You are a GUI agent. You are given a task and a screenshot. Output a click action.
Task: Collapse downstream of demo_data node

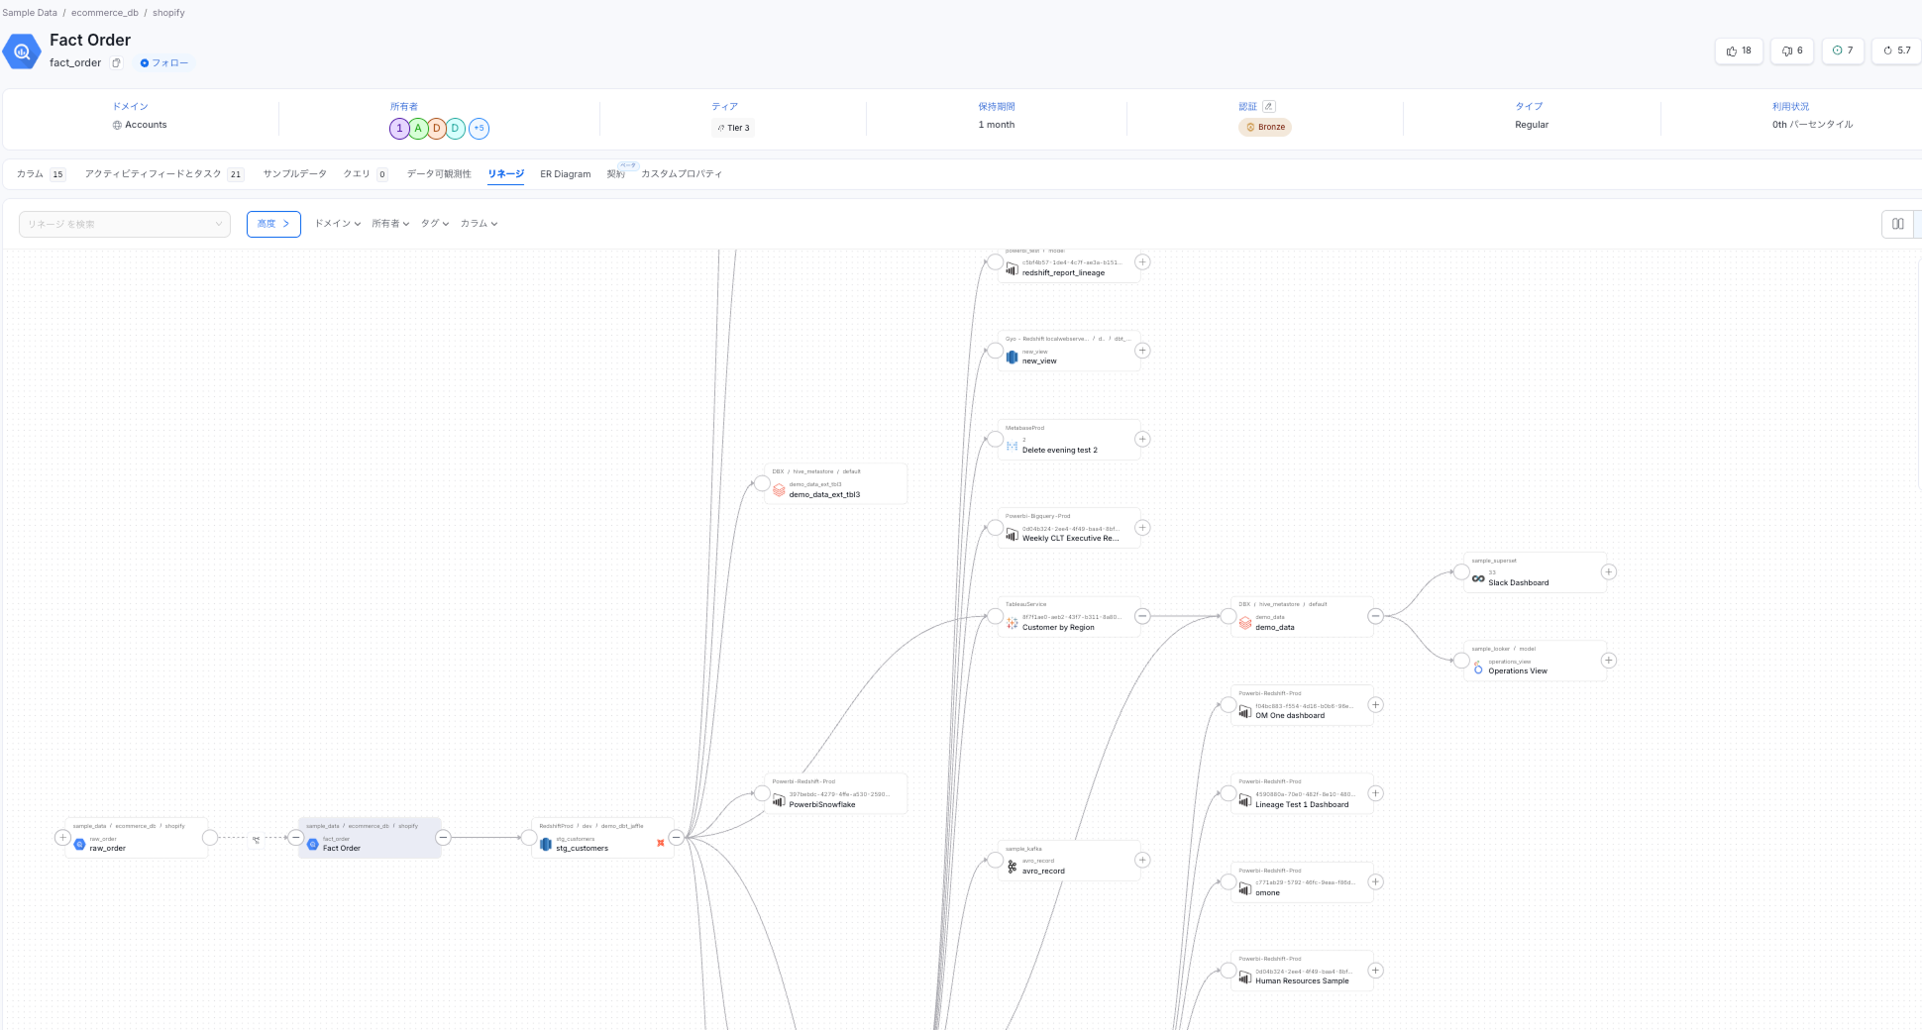pyautogui.click(x=1375, y=616)
